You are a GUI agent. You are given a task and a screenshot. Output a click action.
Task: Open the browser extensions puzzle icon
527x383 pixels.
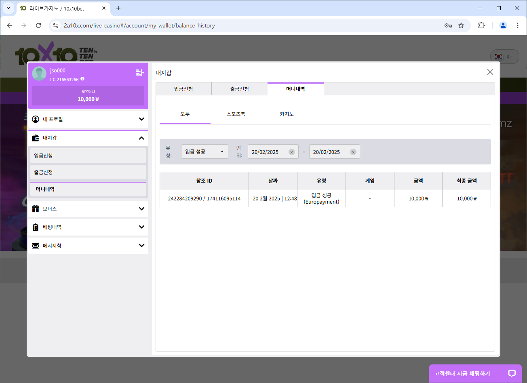[481, 25]
